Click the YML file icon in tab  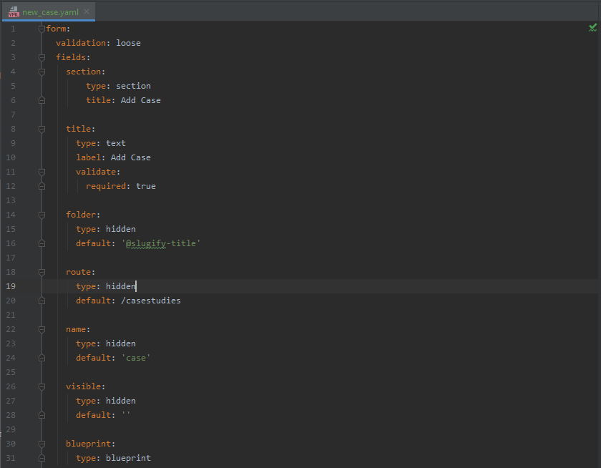tap(14, 12)
